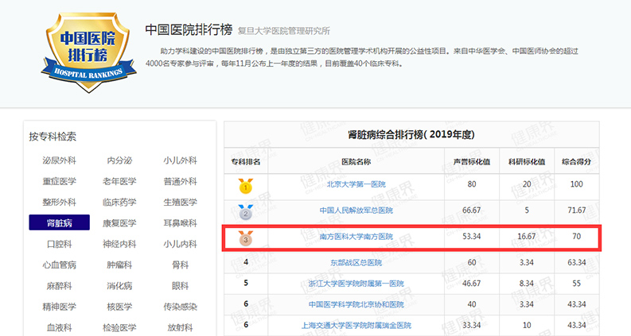Viewport: 631px width, 336px height.
Task: Go to 麻醉科 rankings
Action: 59,286
